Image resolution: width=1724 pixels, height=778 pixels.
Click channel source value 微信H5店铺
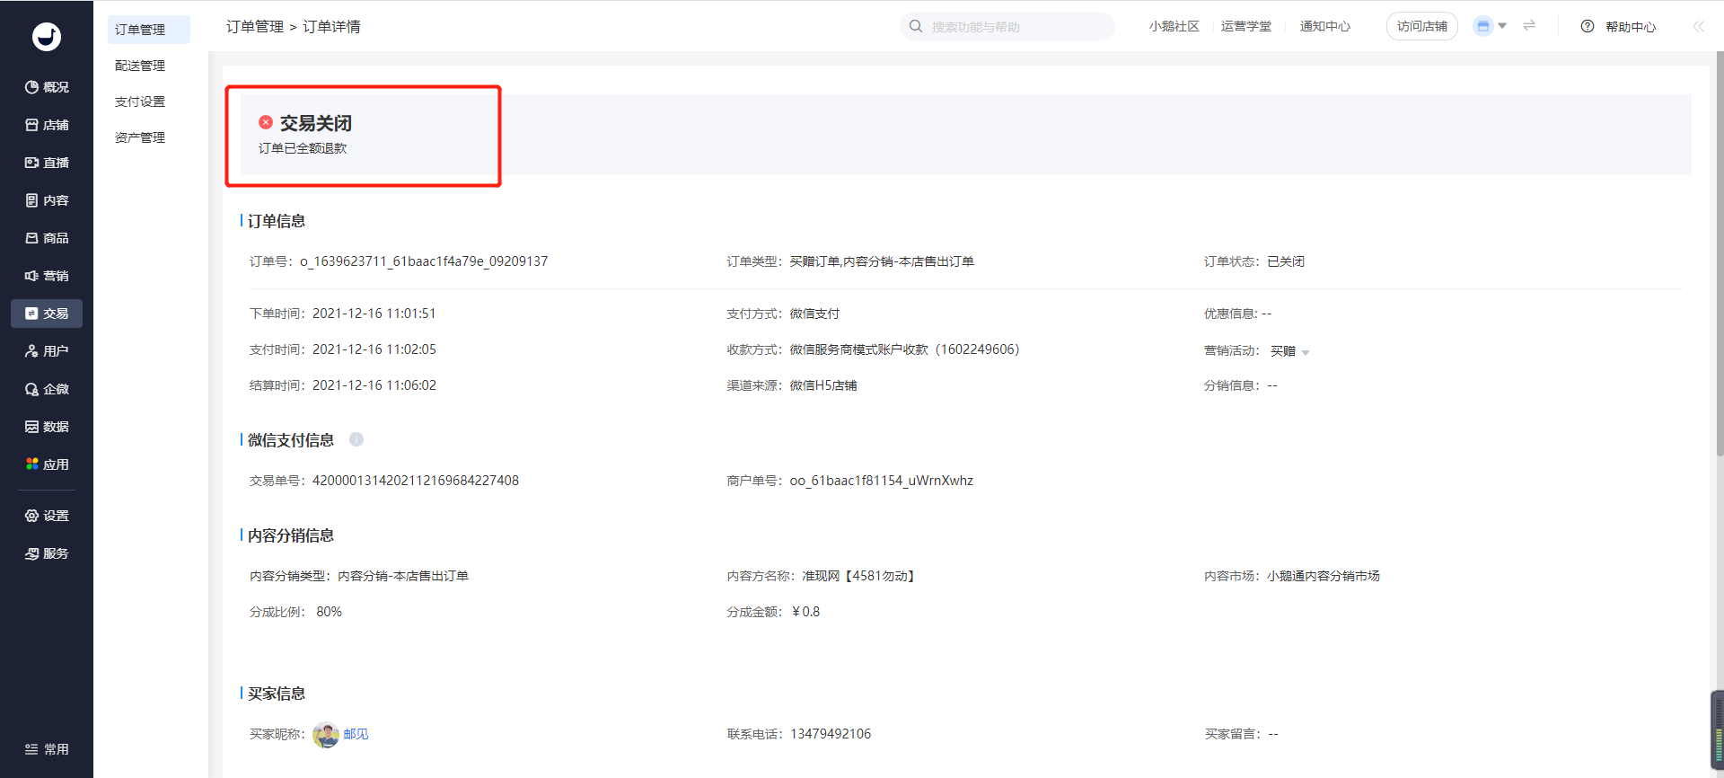click(823, 385)
